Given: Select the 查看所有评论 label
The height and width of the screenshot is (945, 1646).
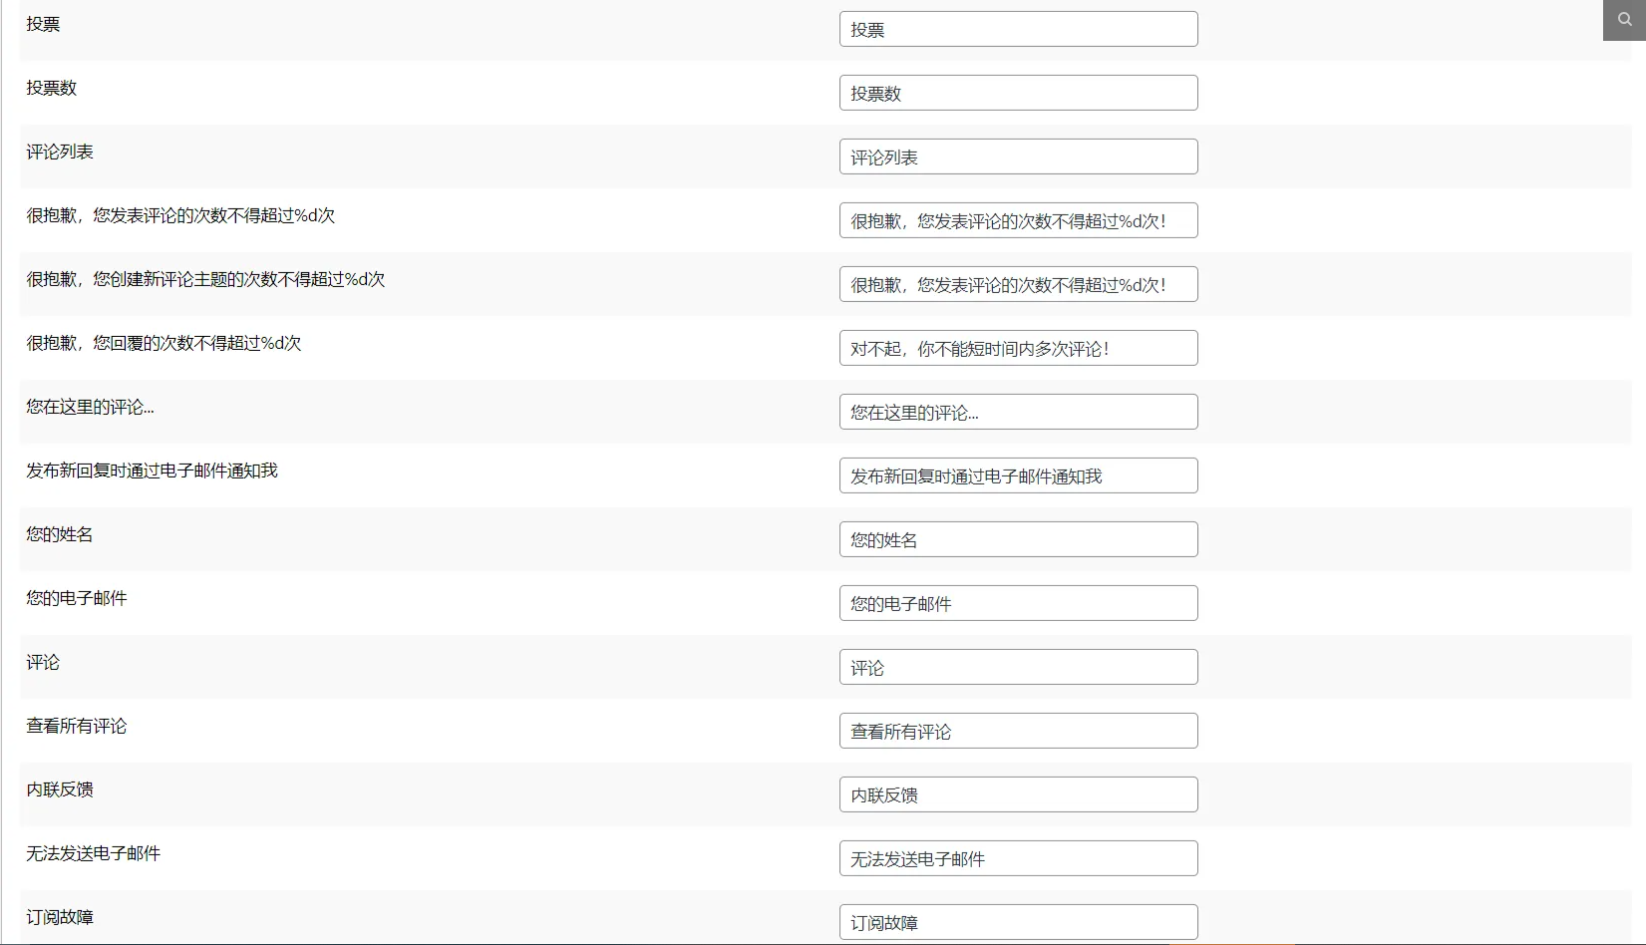Looking at the screenshot, I should 77,726.
